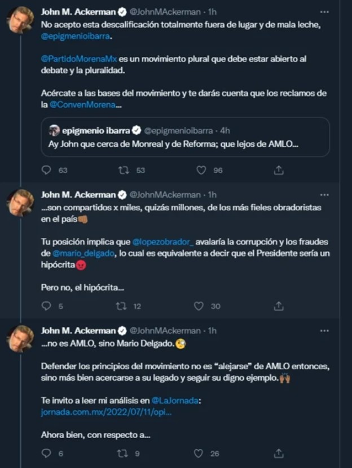The height and width of the screenshot is (468, 352).
Task: Open the @LaJornada mention
Action: (x=175, y=400)
